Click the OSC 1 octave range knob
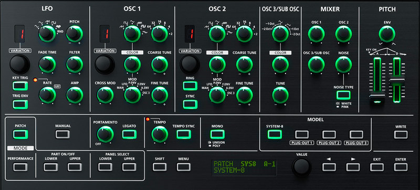 point(160,34)
